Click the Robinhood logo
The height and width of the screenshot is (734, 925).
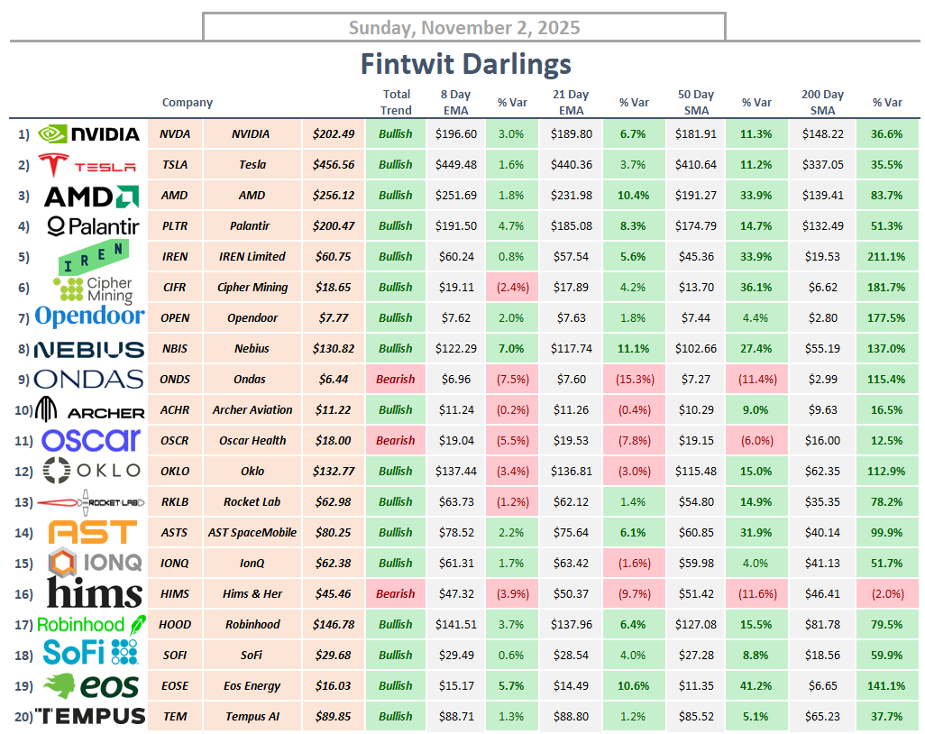91,624
